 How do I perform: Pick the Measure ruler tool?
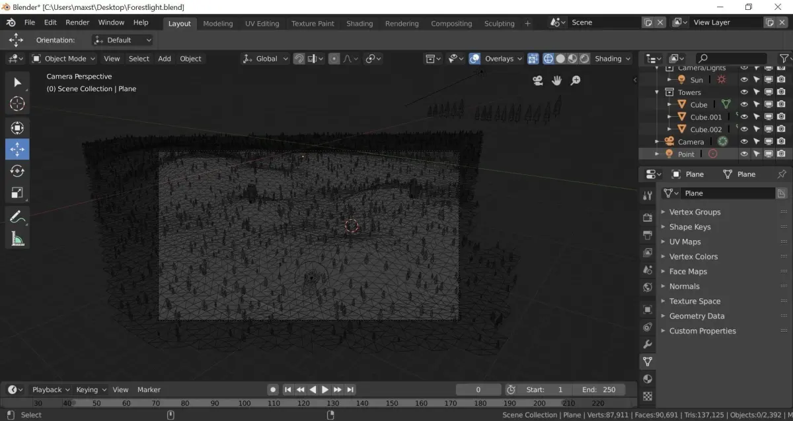pyautogui.click(x=17, y=238)
